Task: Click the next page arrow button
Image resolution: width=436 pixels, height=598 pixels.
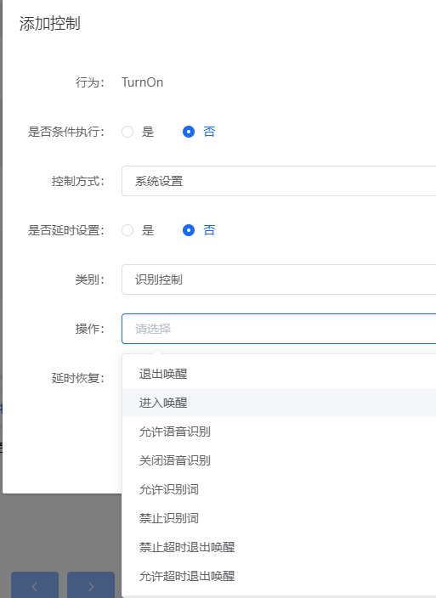Action: tap(91, 585)
